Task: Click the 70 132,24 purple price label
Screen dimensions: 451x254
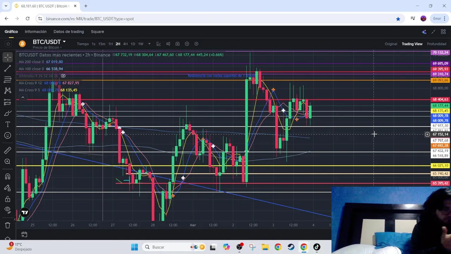Action: [x=440, y=53]
